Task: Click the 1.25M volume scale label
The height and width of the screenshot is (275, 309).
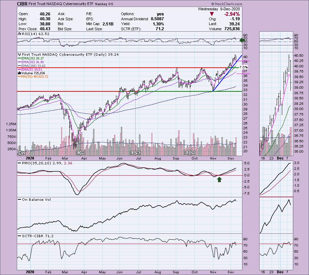Action: click(11, 124)
